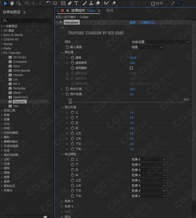This screenshot has height=218, width=196.
Task: Open the 预设 dropdown showing 当前设置
Action: point(160,42)
